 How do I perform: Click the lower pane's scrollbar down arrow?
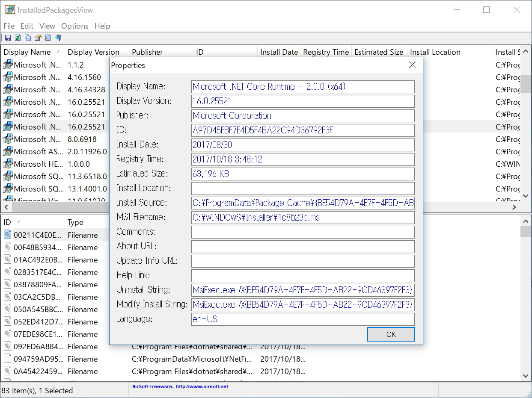tap(526, 376)
